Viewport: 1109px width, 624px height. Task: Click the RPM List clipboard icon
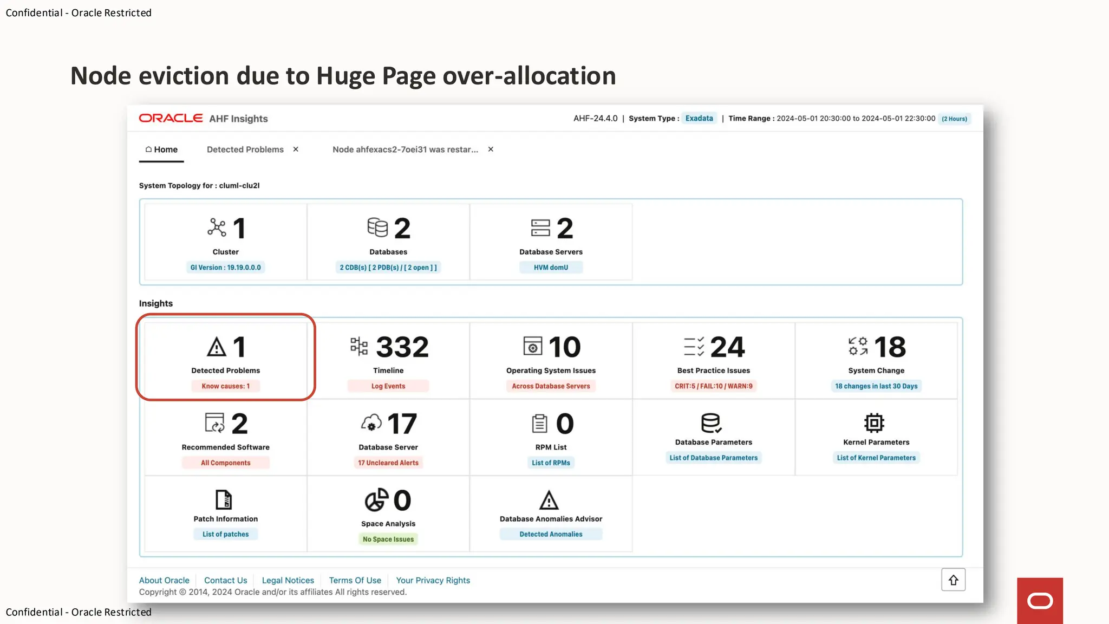[539, 423]
